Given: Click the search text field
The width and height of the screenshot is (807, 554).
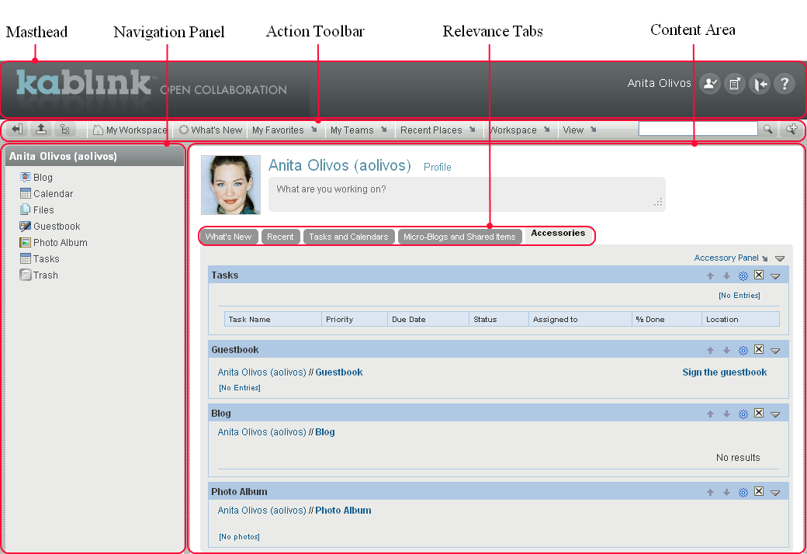Looking at the screenshot, I should 698,129.
